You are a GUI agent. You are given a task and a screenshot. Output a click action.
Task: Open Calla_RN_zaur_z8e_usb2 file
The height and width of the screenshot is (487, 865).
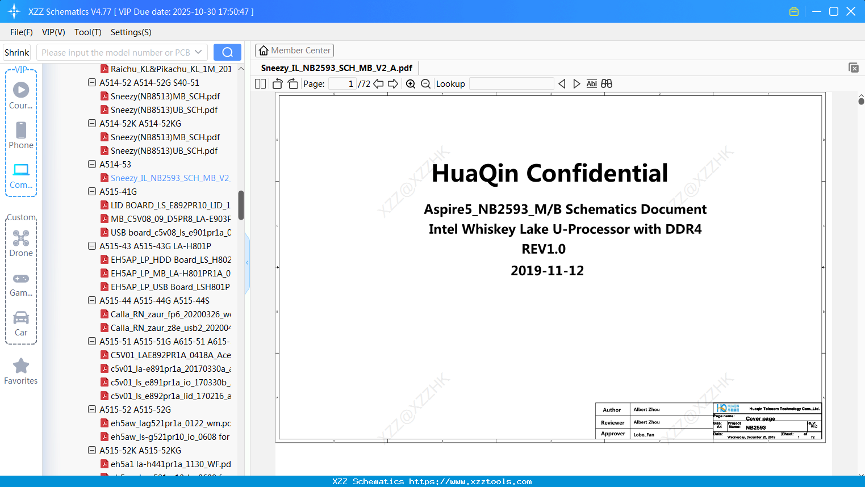pos(165,328)
